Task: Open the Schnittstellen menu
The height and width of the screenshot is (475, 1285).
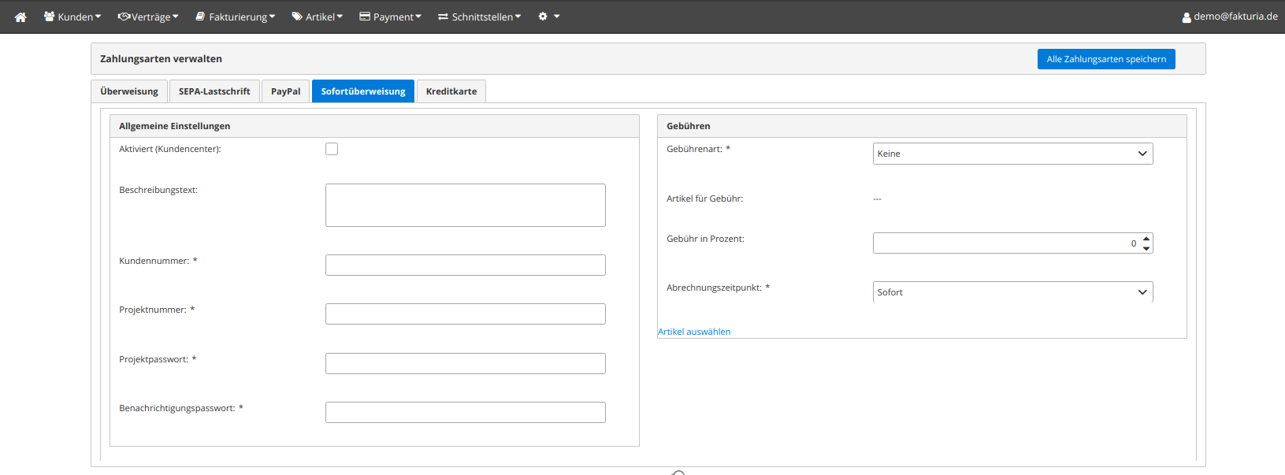Action: click(480, 17)
